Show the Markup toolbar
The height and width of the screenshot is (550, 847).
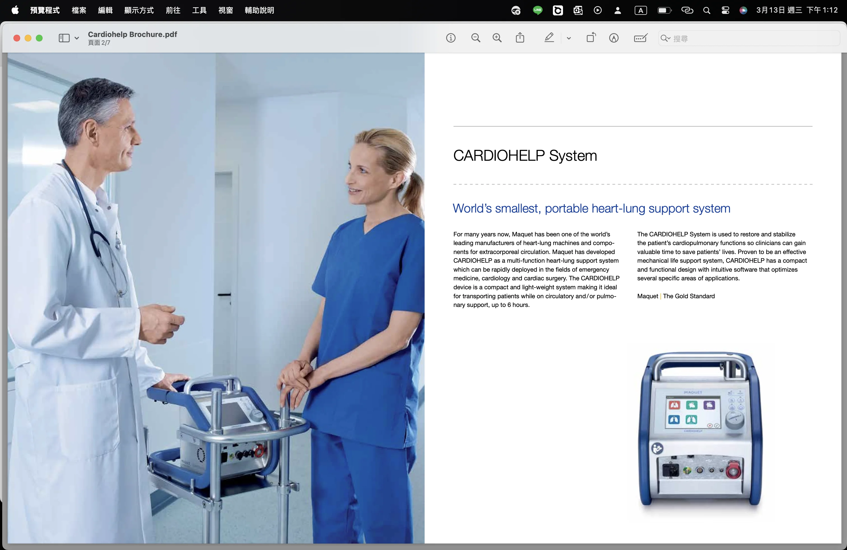tap(614, 38)
